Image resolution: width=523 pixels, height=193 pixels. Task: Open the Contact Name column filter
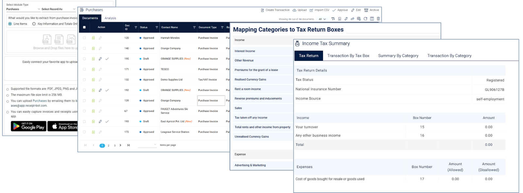point(194,27)
